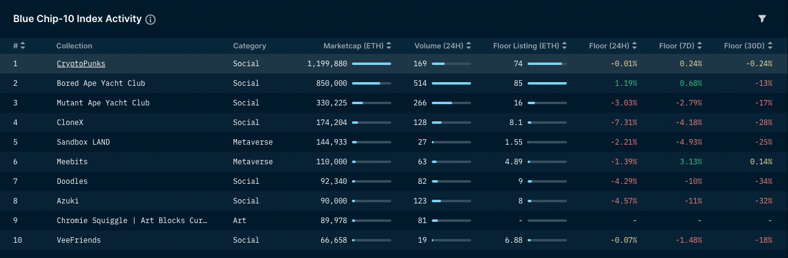Click Art category for Chromie Squiggle

coord(240,221)
